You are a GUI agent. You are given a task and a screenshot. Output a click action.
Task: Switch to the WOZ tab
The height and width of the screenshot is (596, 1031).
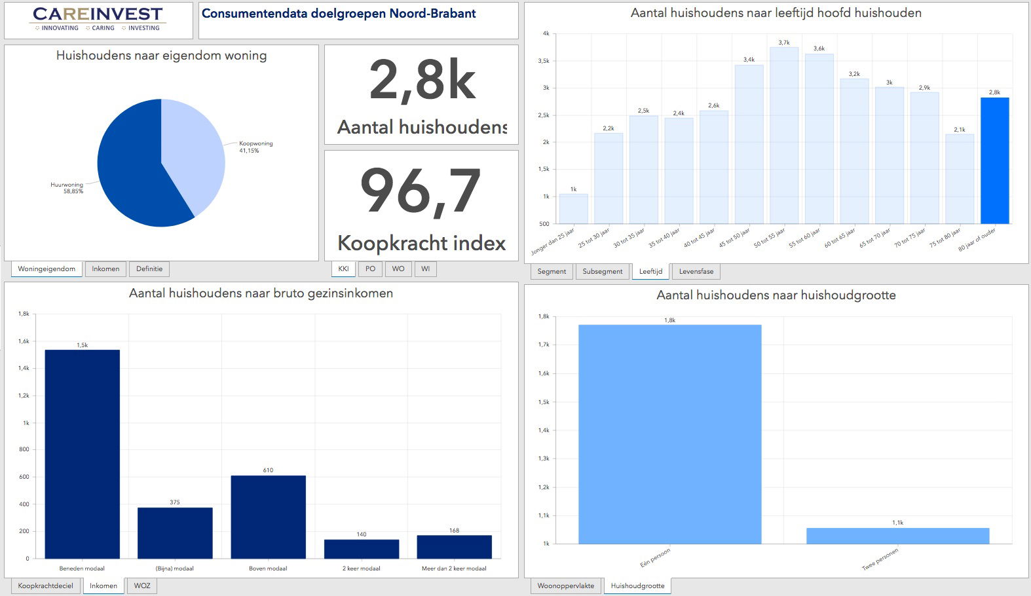[x=142, y=586]
